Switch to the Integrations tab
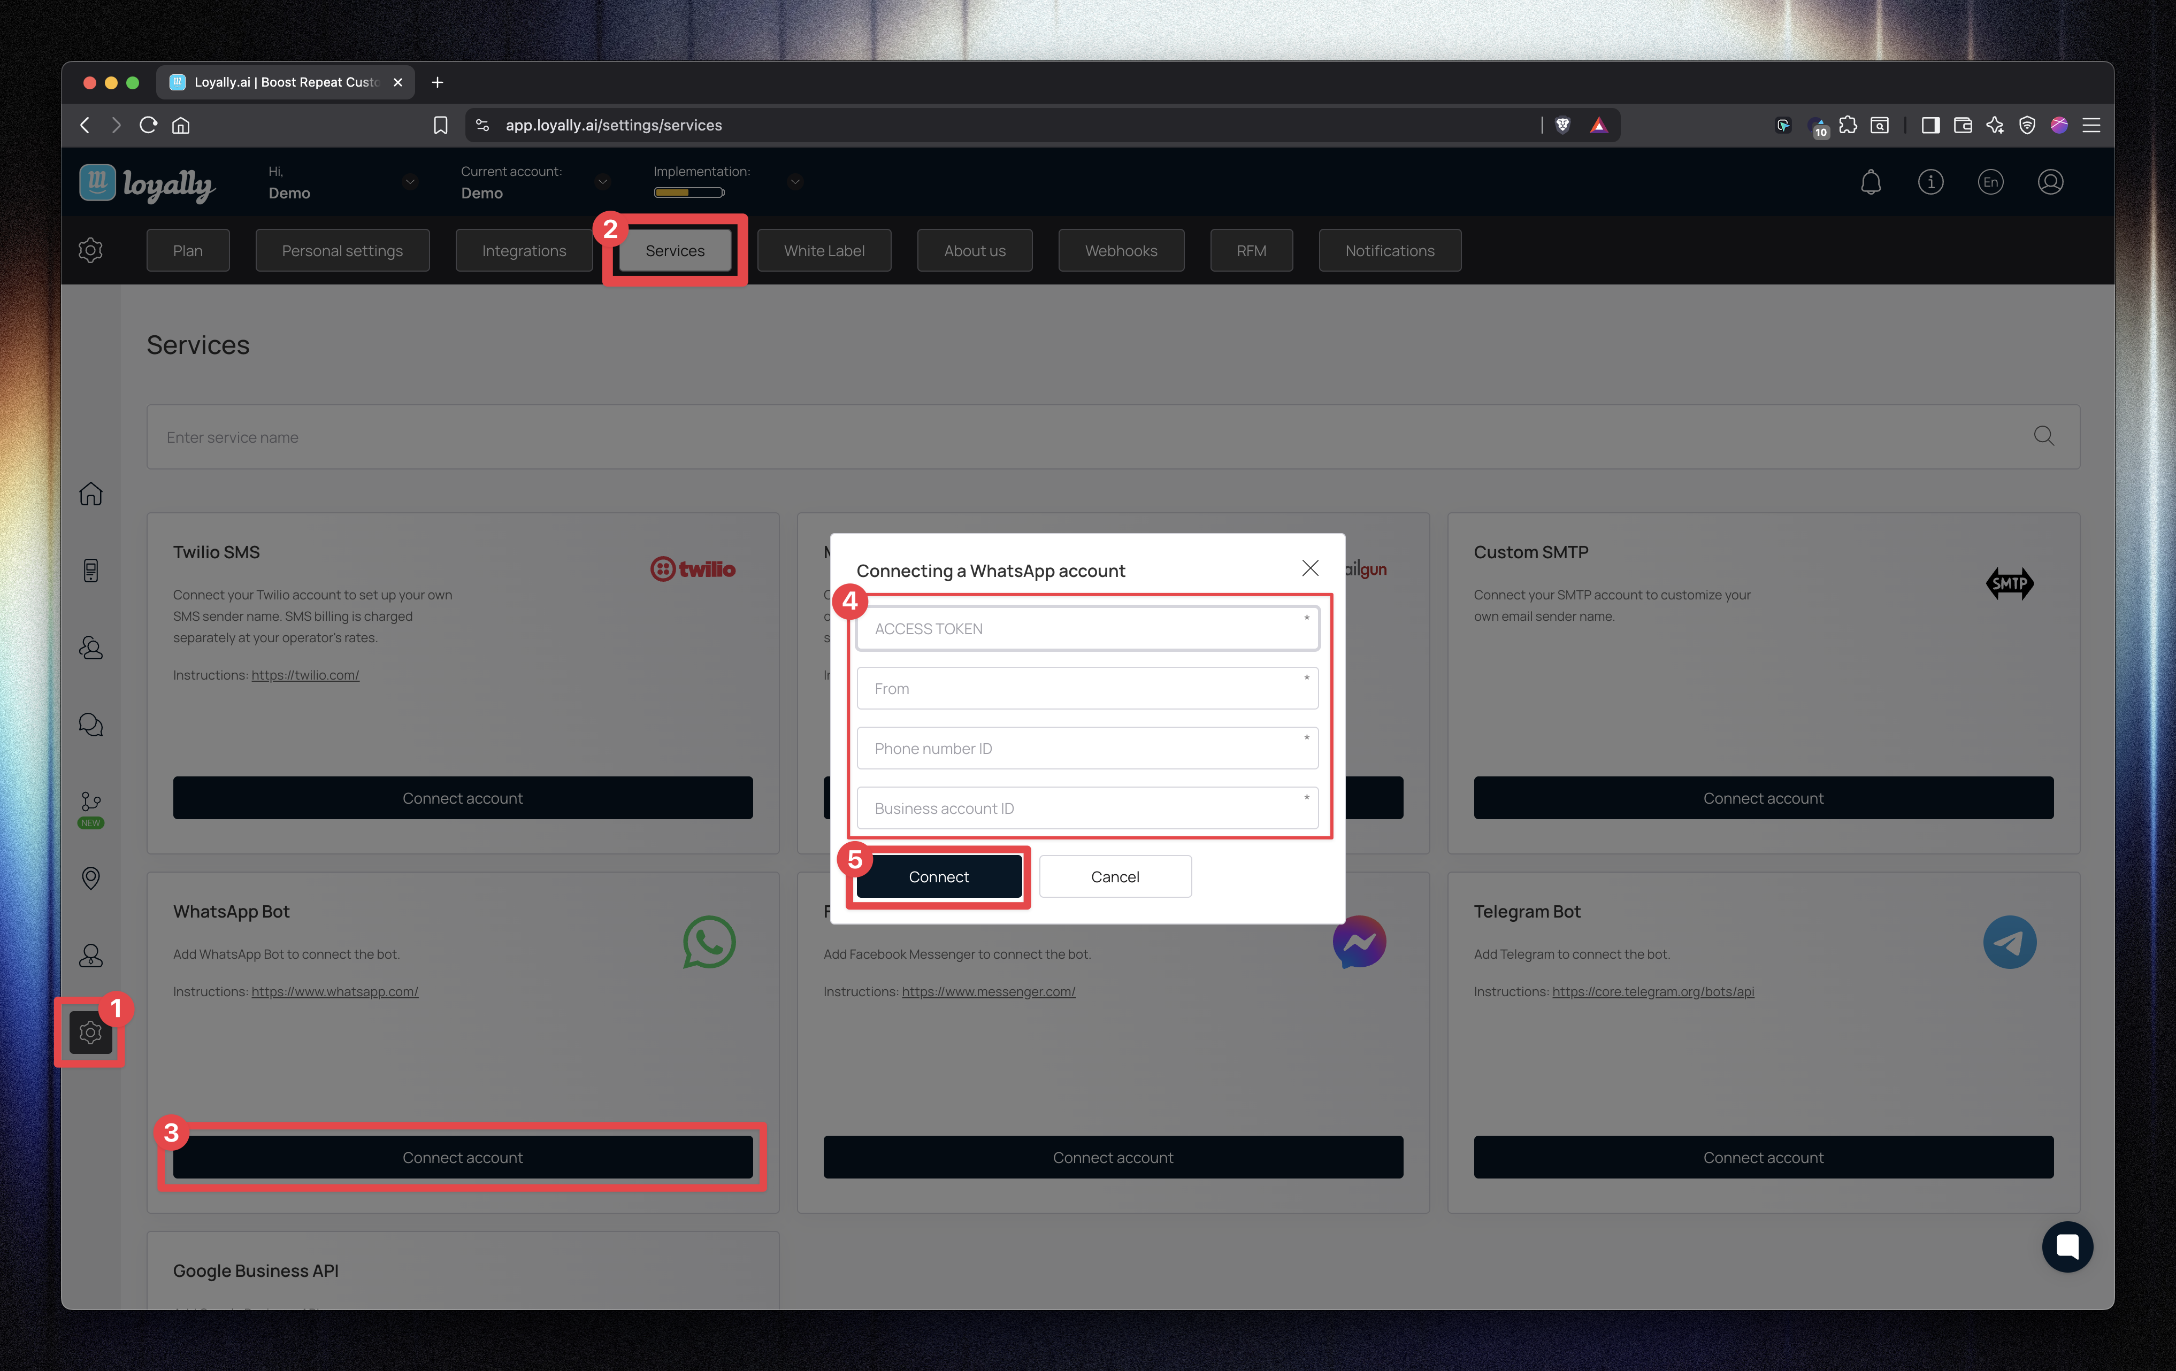2176x1371 pixels. click(x=524, y=251)
